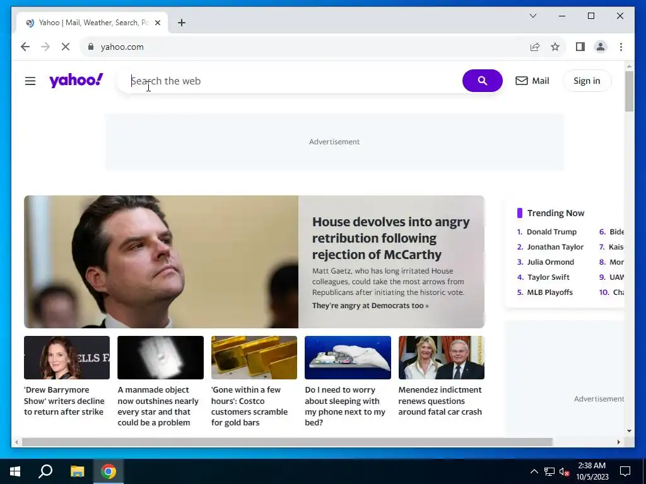Open the Yahoo hamburger menu
This screenshot has width=646, height=484.
click(x=30, y=81)
